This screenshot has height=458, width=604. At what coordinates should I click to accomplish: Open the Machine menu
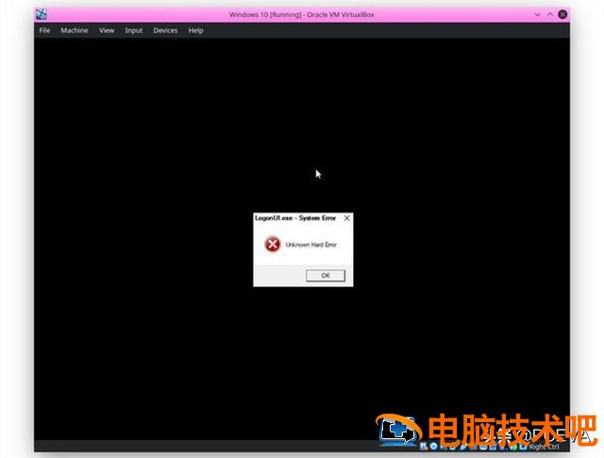point(75,30)
